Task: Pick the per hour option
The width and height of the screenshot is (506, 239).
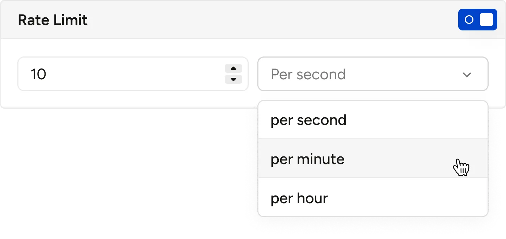Action: [x=373, y=197]
